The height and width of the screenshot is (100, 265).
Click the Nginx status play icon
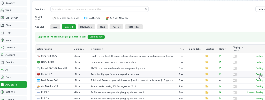[220, 62]
